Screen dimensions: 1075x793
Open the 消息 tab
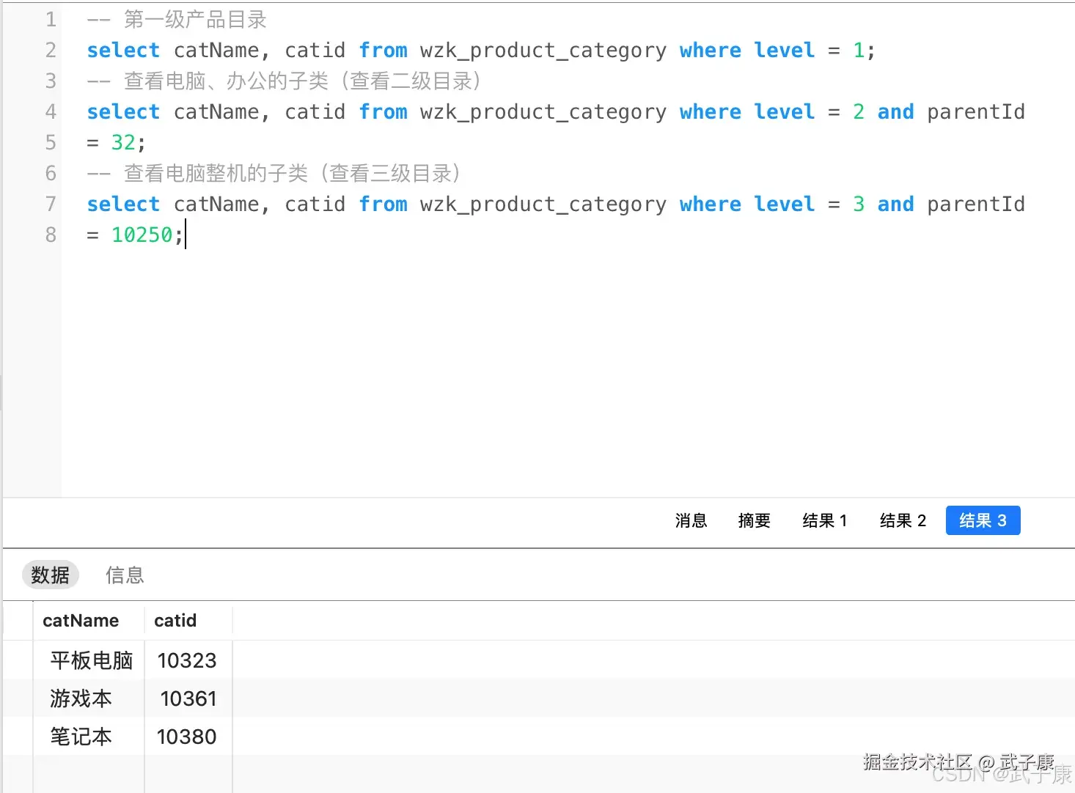pyautogui.click(x=691, y=520)
